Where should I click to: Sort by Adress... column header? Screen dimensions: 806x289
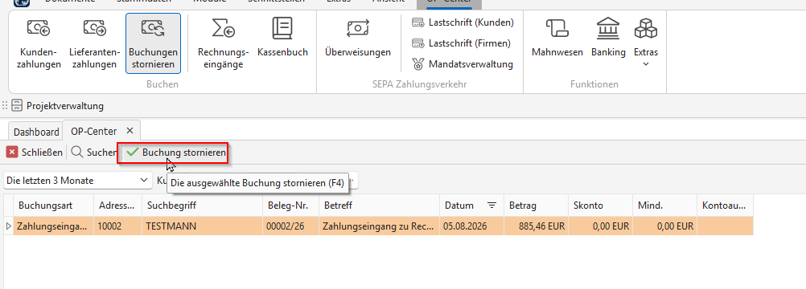117,206
